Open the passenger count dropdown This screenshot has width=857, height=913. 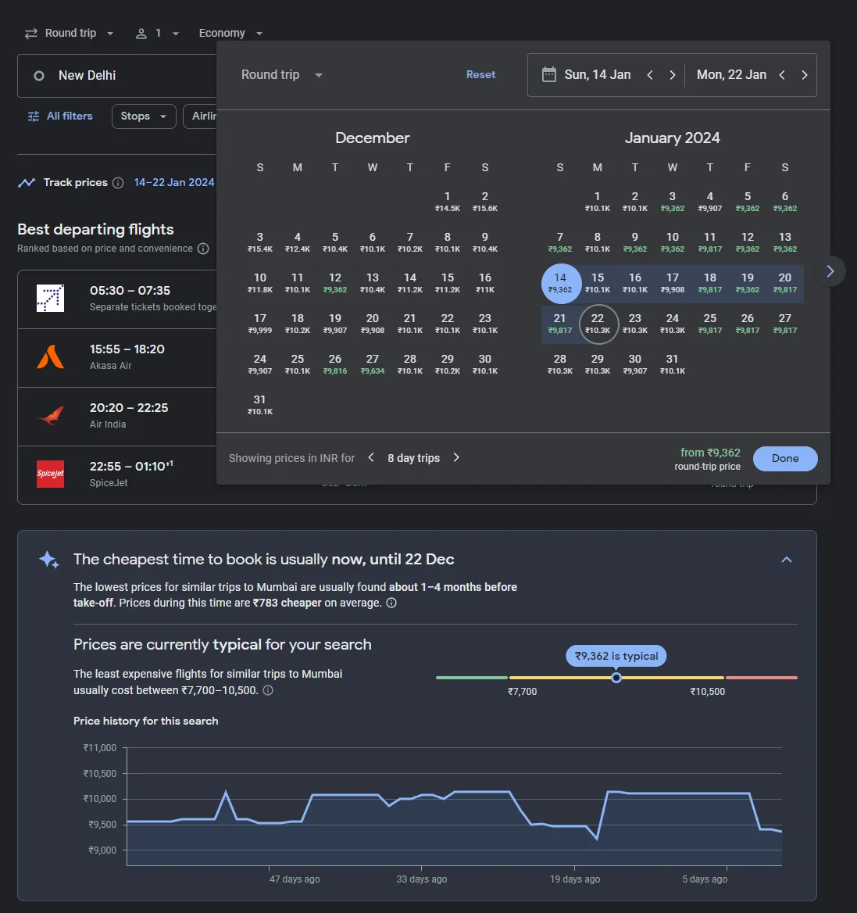[x=157, y=33]
